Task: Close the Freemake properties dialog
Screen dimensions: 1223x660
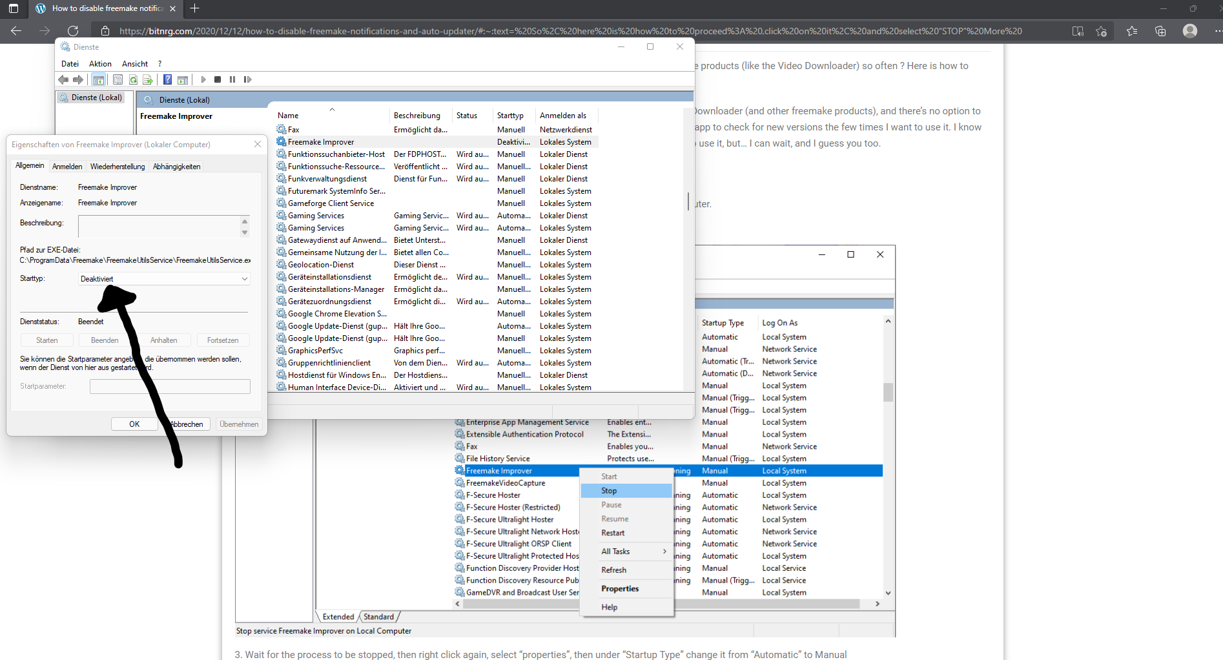Action: click(258, 144)
